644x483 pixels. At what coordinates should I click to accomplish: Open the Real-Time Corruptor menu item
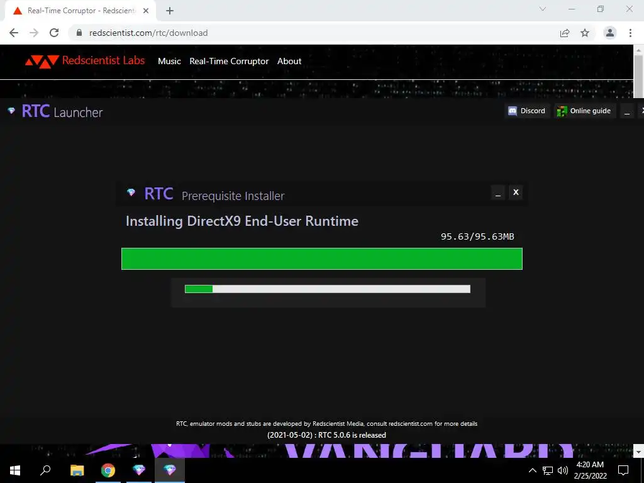[229, 61]
